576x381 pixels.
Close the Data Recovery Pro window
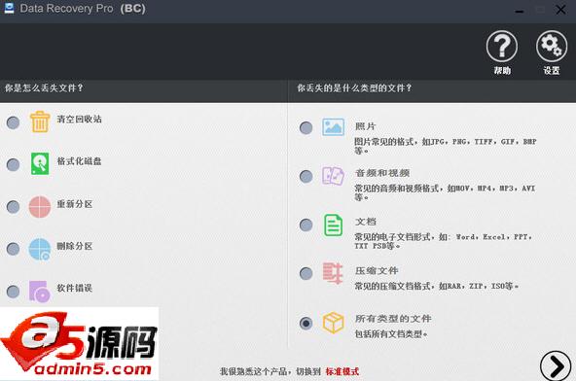[560, 10]
